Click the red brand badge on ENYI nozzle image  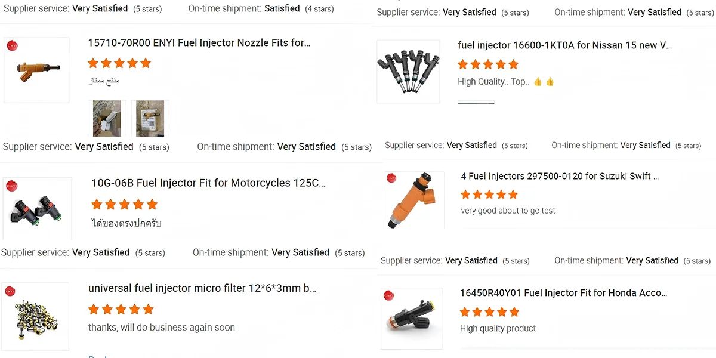pos(10,45)
